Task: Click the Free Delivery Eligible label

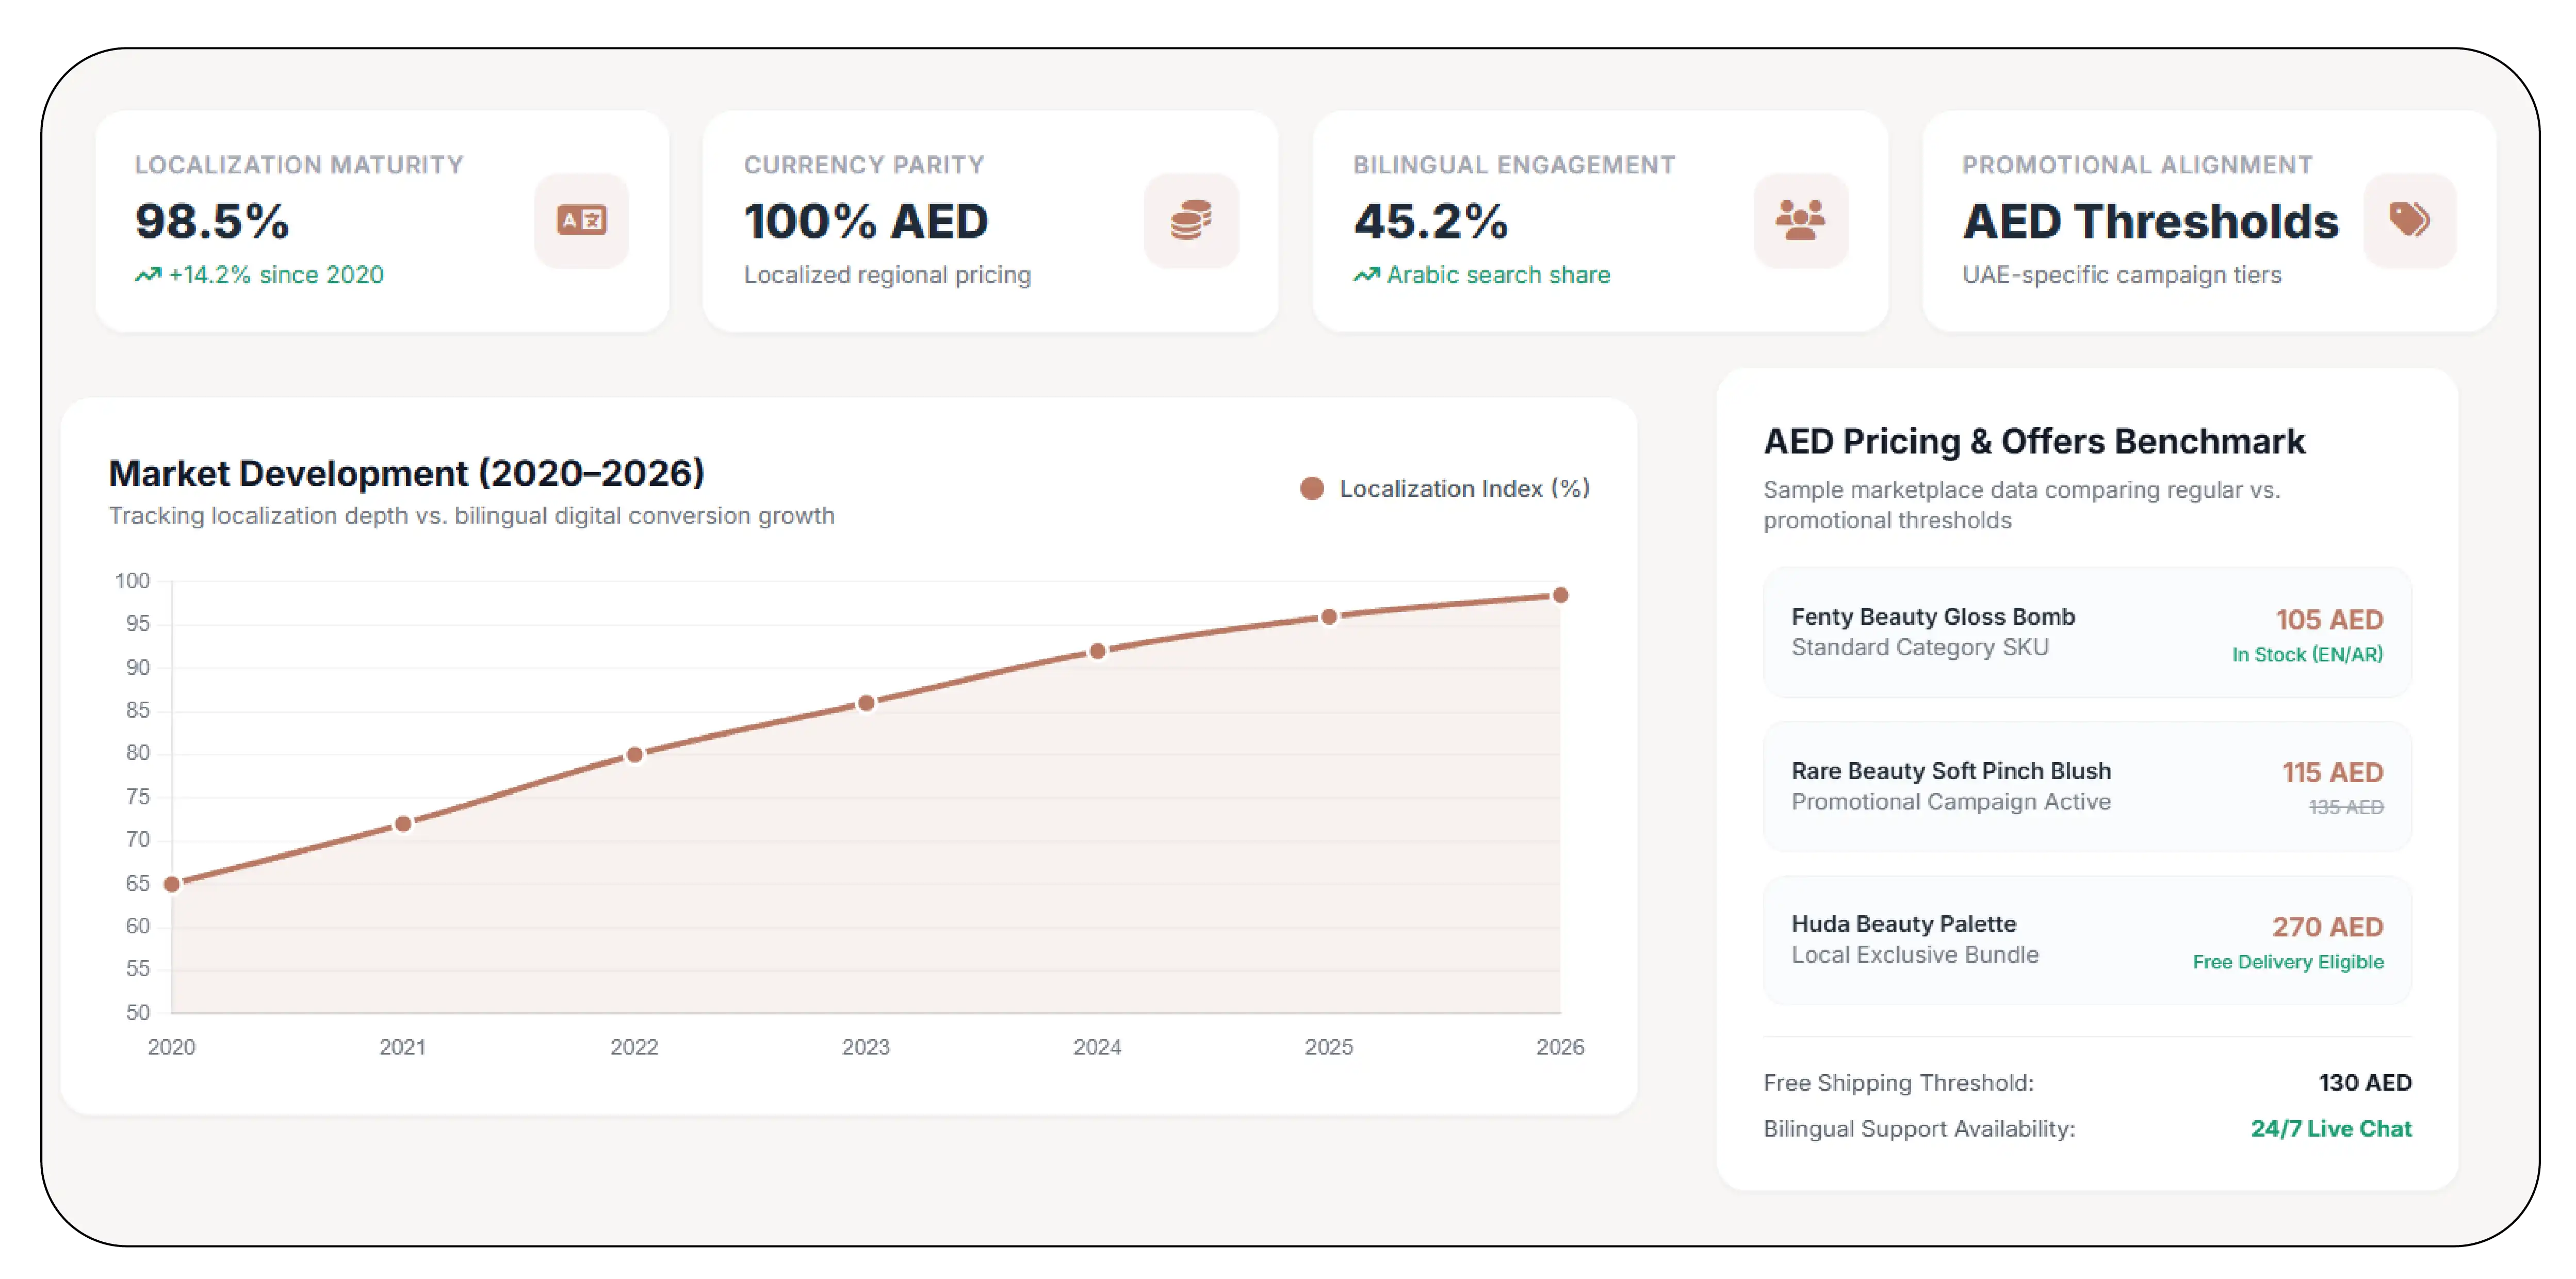Action: point(2288,962)
